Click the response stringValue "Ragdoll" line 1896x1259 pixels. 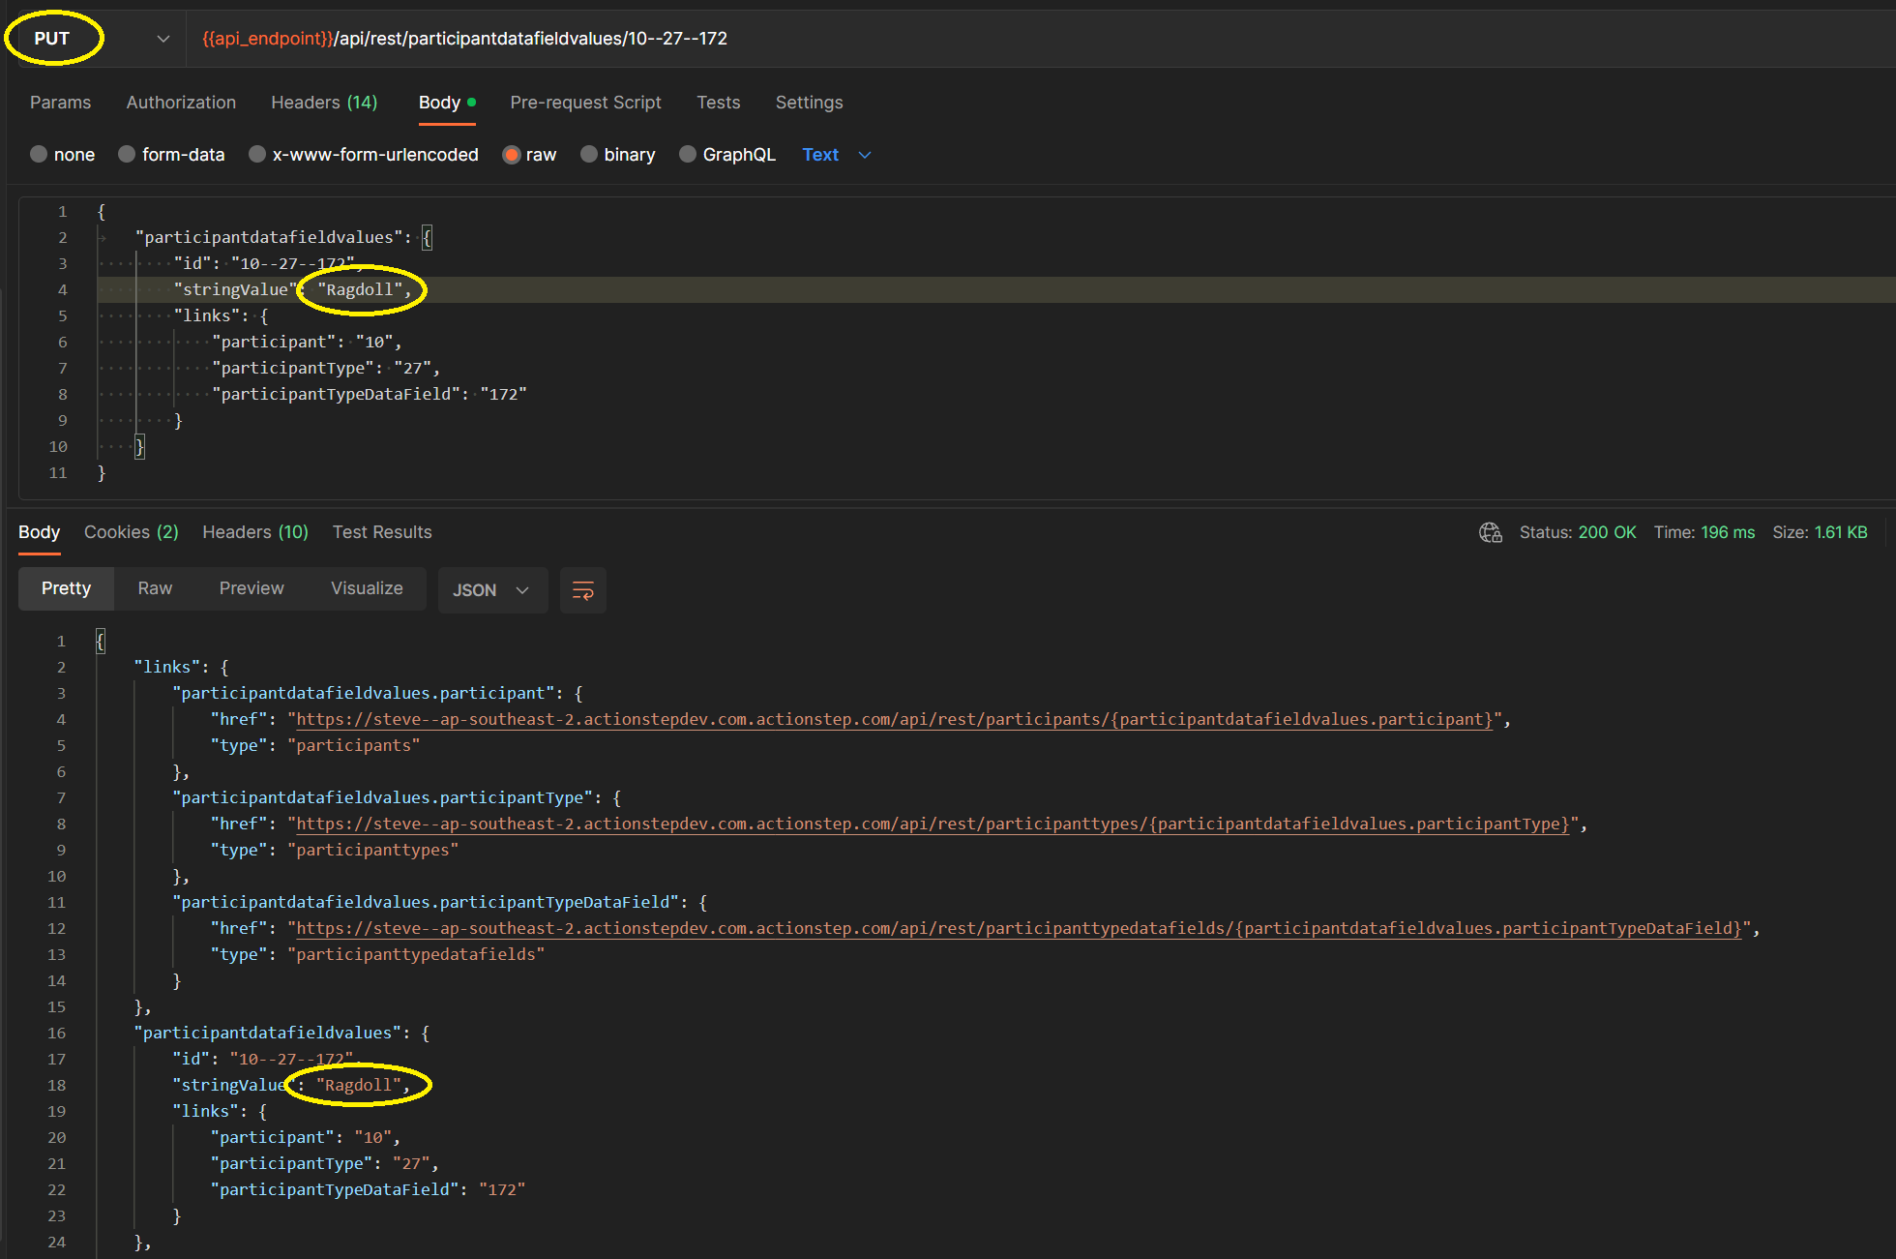pyautogui.click(x=291, y=1085)
